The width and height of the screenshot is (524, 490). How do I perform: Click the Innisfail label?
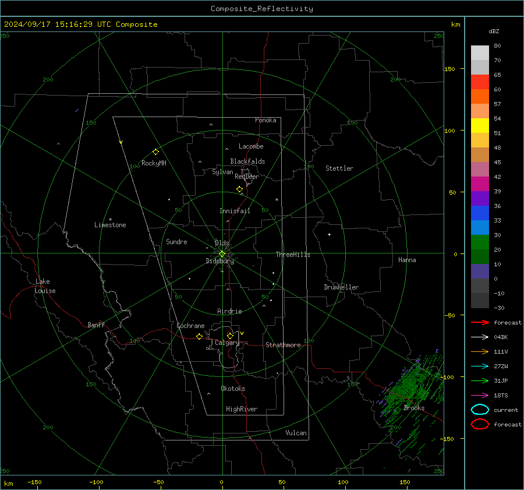[235, 211]
